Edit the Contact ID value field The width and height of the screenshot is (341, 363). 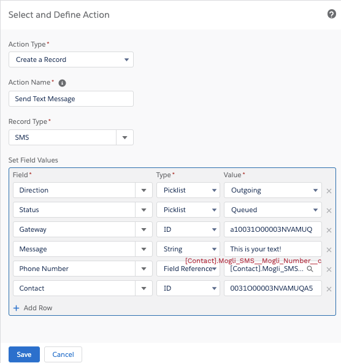click(x=273, y=288)
